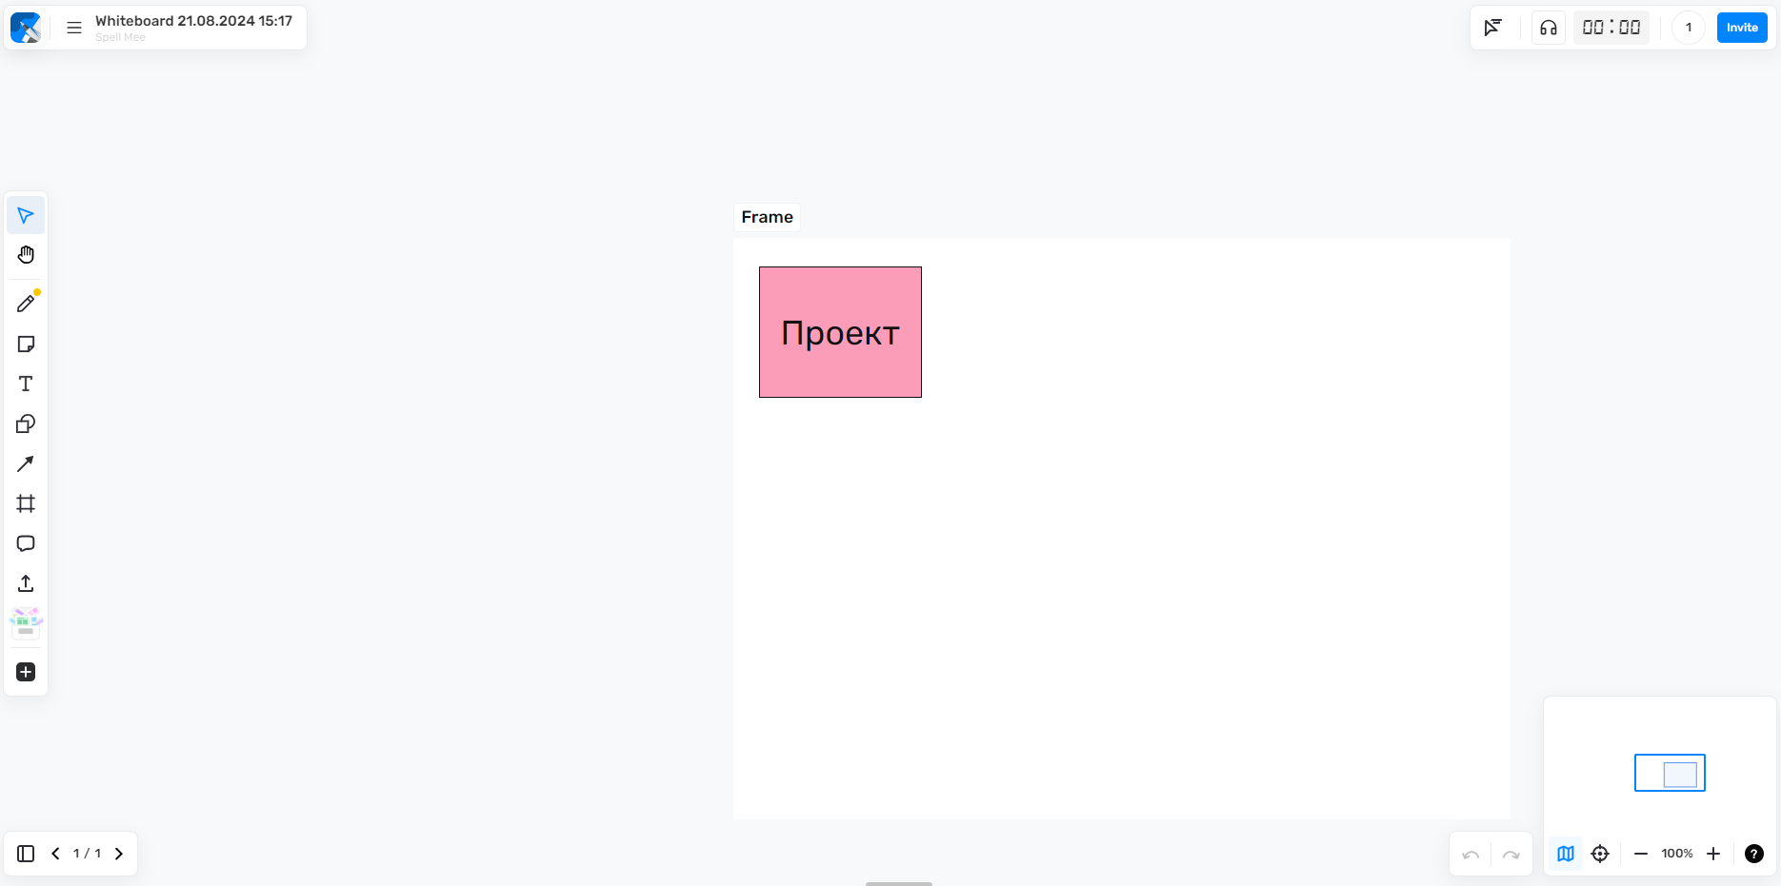The height and width of the screenshot is (886, 1781).
Task: Activate the comment tool
Action: (x=26, y=543)
